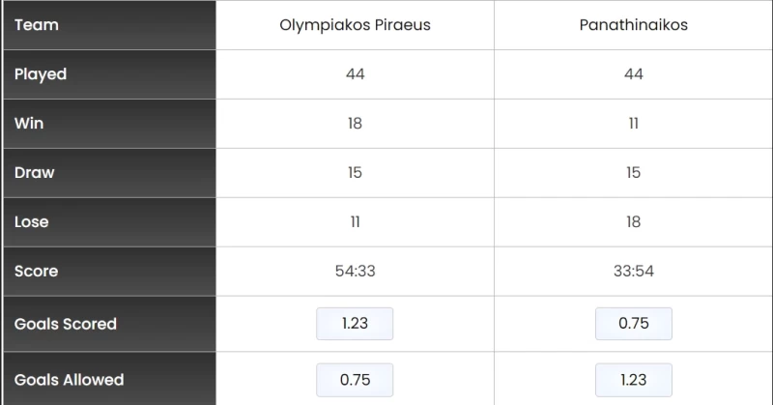Click Olympiakos Piraeus wins value 18

(355, 124)
